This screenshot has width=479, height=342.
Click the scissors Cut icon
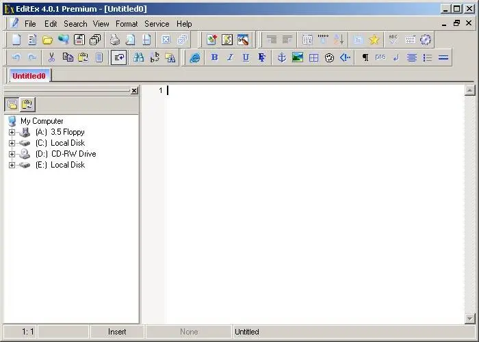tap(51, 57)
